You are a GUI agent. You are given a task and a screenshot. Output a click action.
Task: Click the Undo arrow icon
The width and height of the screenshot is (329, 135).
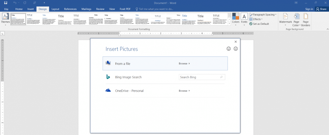(x=15, y=3)
